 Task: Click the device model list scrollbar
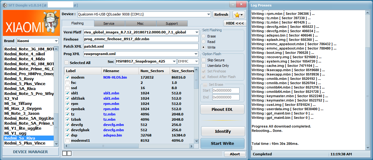[56, 96]
